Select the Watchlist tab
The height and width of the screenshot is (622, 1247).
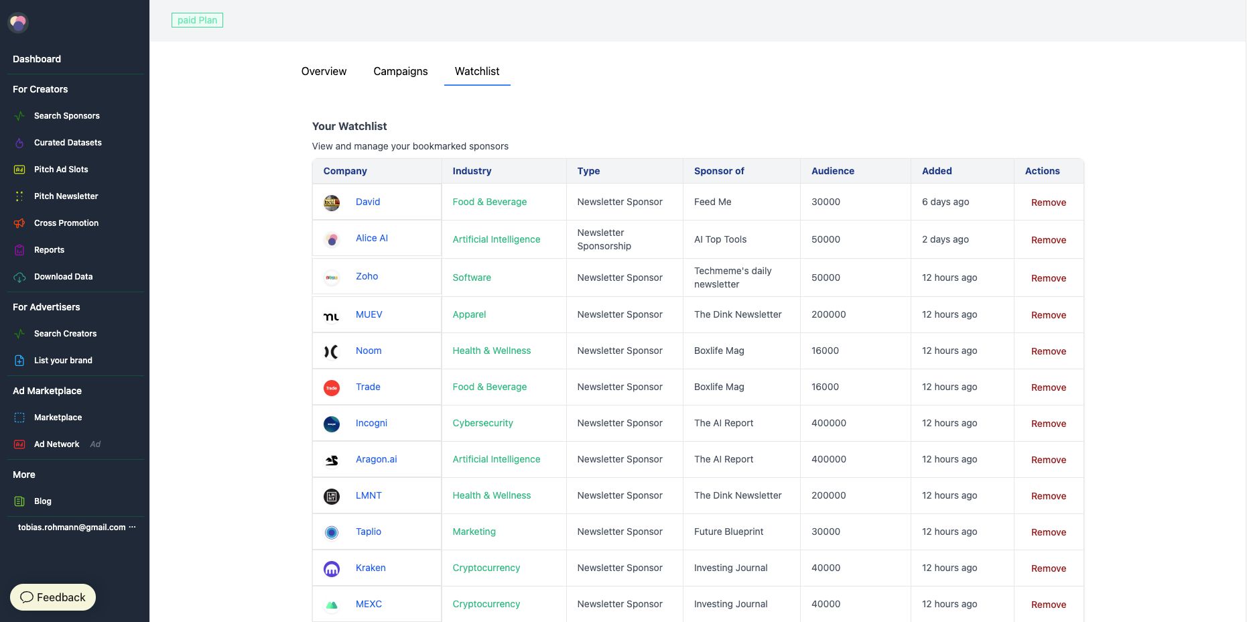[477, 71]
